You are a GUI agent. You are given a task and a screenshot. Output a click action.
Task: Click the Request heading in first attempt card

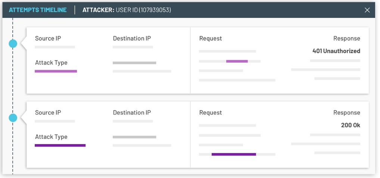pyautogui.click(x=211, y=38)
